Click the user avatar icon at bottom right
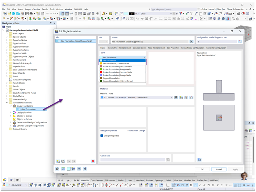The width and height of the screenshot is (256, 192). click(x=244, y=176)
